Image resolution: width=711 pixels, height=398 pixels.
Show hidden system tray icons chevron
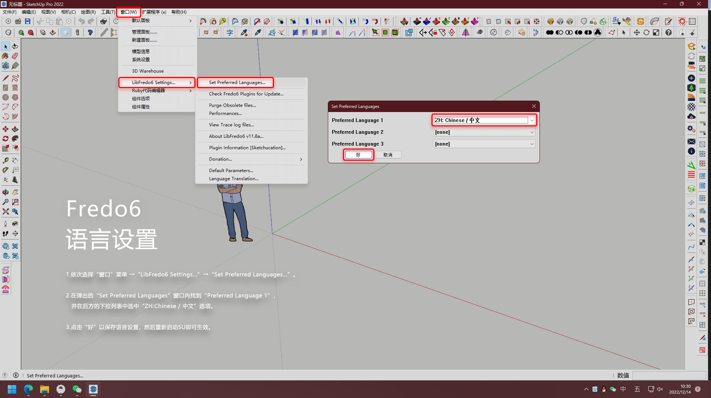coord(586,389)
